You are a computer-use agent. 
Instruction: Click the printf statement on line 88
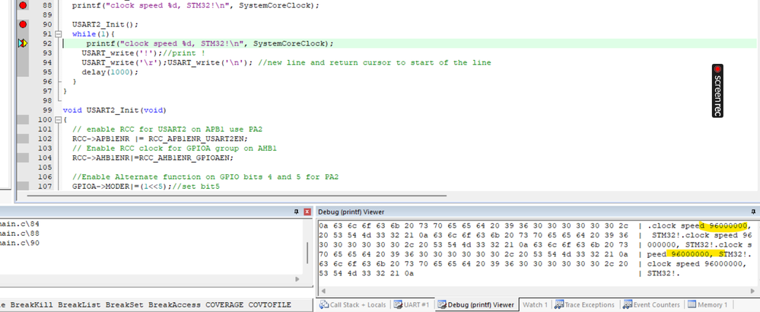tap(196, 5)
